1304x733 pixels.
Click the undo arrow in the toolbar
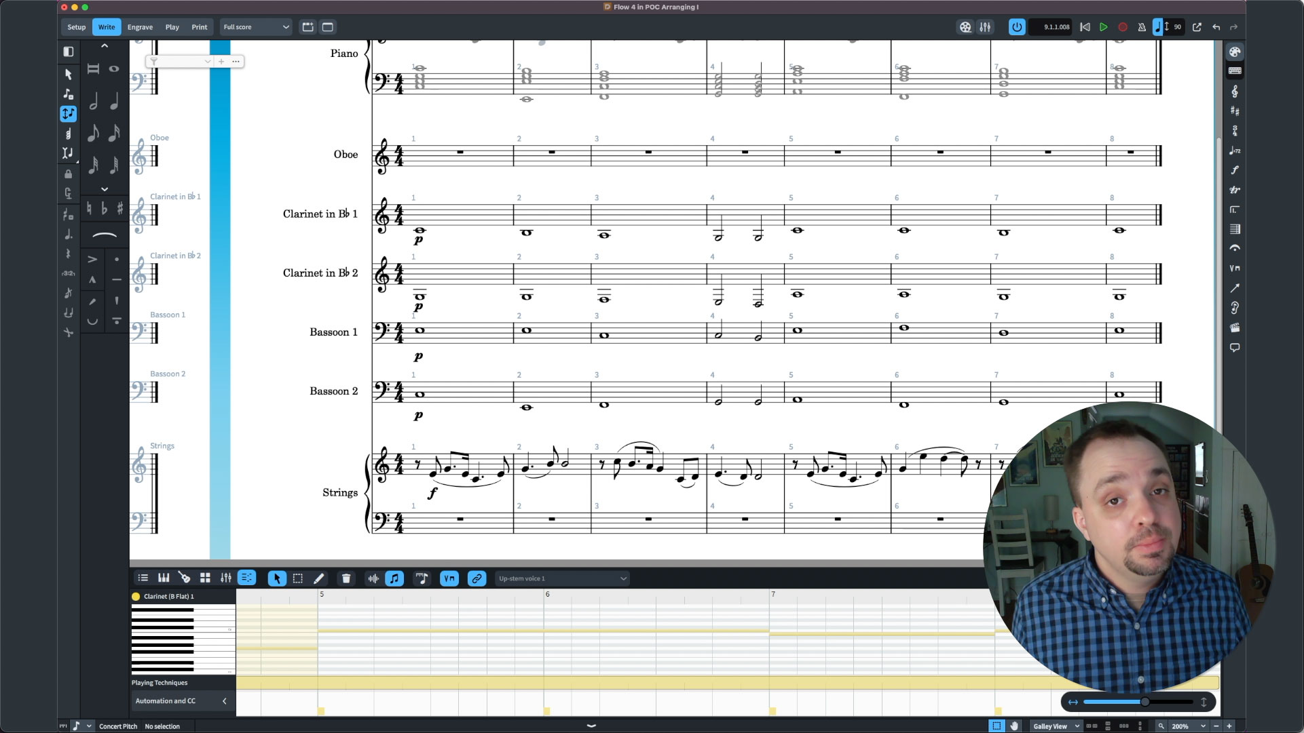[1216, 27]
